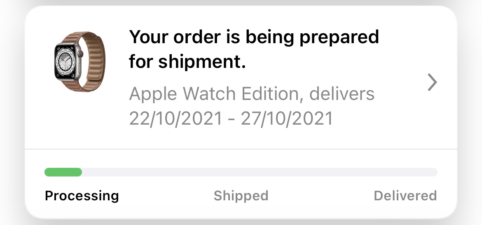Tap the Apple Watch product thumbnail
482x225 pixels.
[80, 61]
